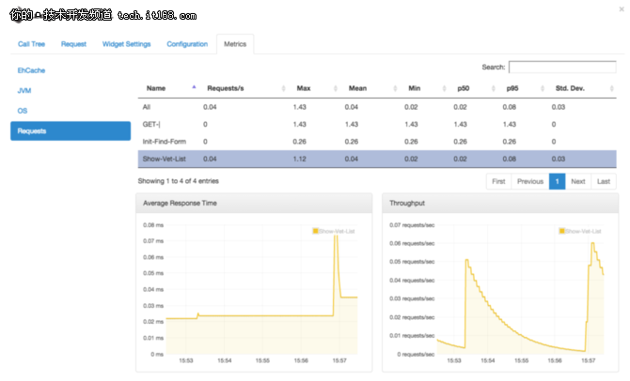The image size is (630, 381).
Task: Click the p95 column header
Action: pos(512,88)
